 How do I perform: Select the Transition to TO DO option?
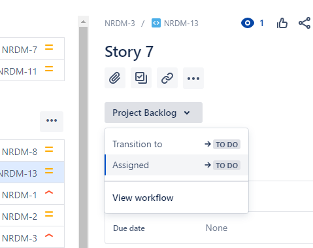pos(176,144)
